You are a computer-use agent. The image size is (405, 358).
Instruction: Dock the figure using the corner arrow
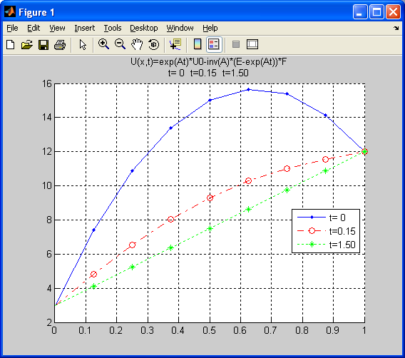pos(396,28)
